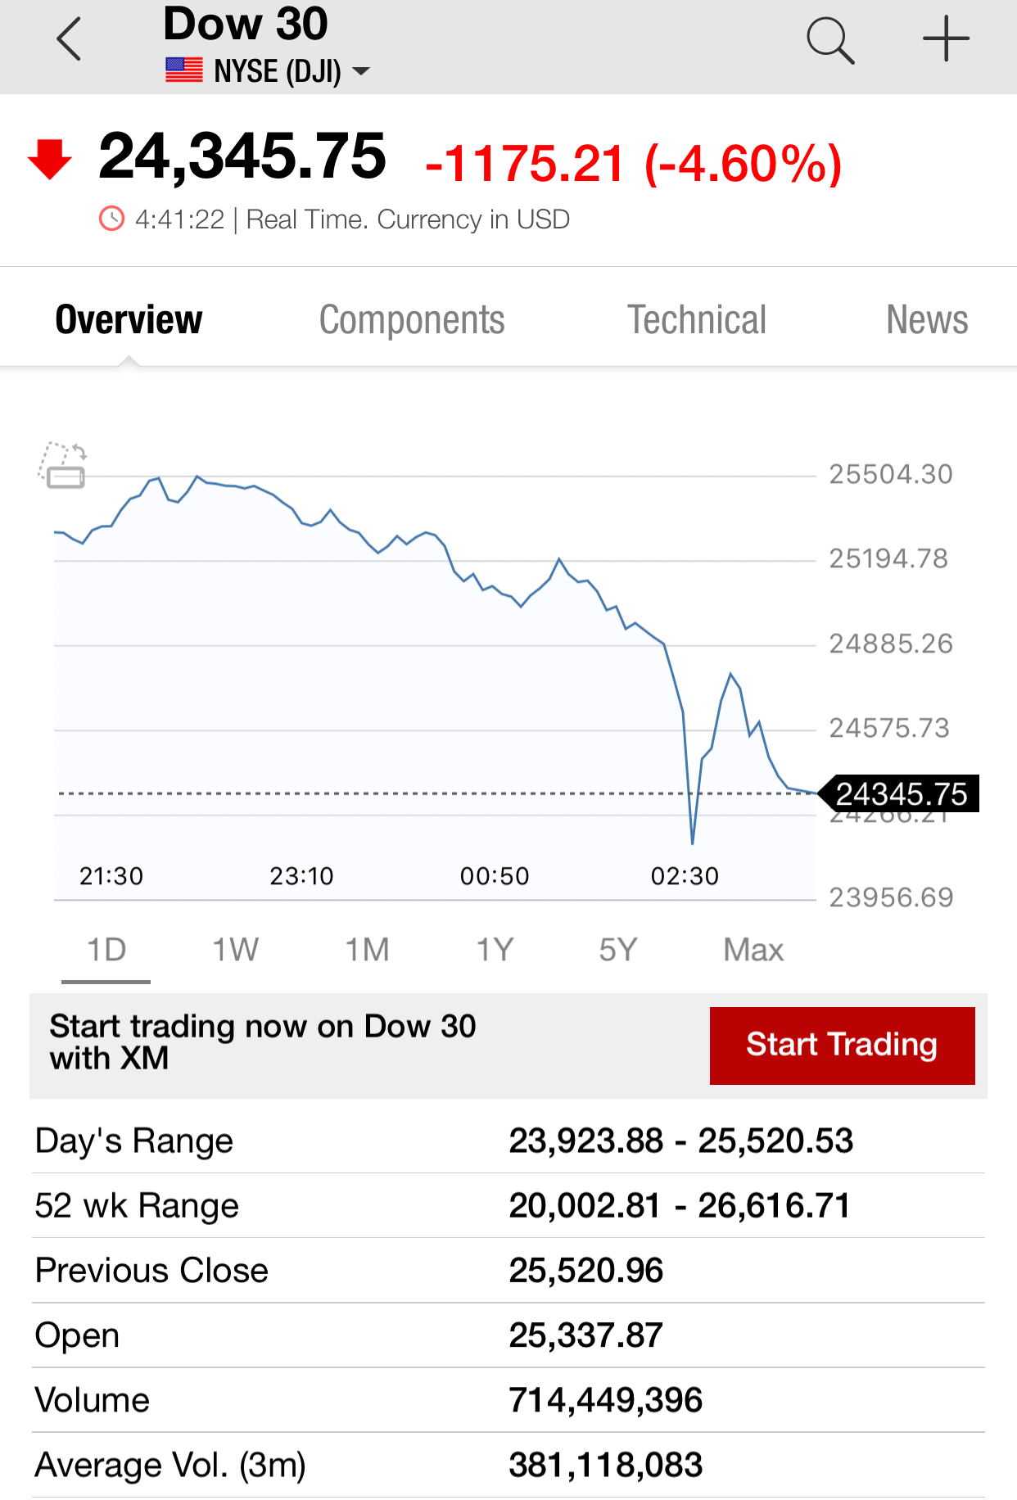This screenshot has width=1017, height=1500.
Task: Select the 1D chart range
Action: pyautogui.click(x=106, y=951)
